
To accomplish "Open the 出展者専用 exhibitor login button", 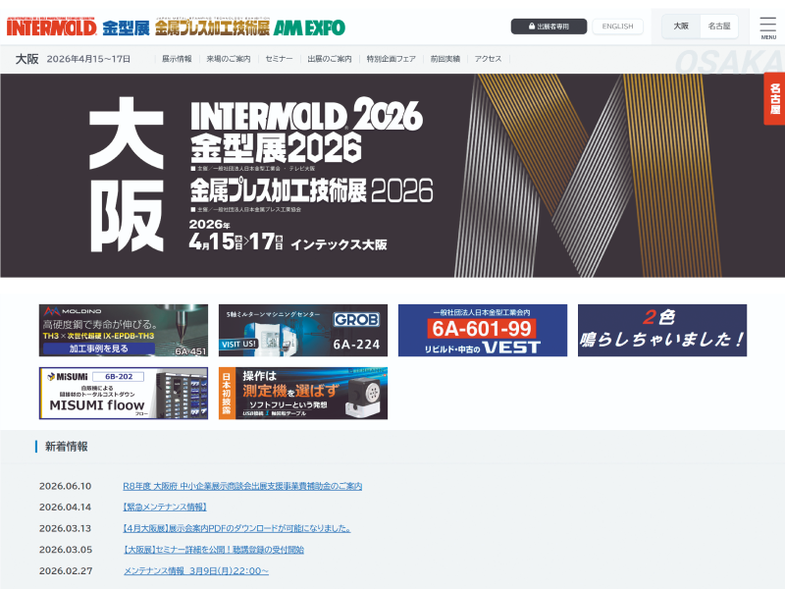I will click(x=549, y=27).
